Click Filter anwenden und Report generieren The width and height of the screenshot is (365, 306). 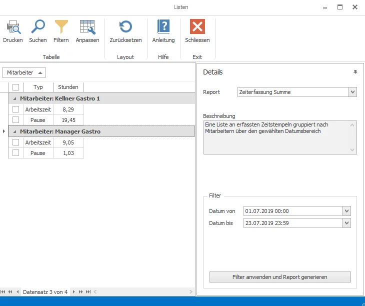point(280,277)
